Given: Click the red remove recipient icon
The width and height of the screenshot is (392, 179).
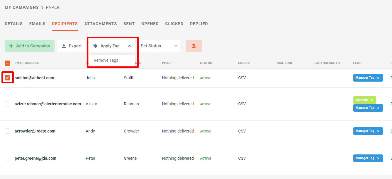Looking at the screenshot, I should (194, 46).
